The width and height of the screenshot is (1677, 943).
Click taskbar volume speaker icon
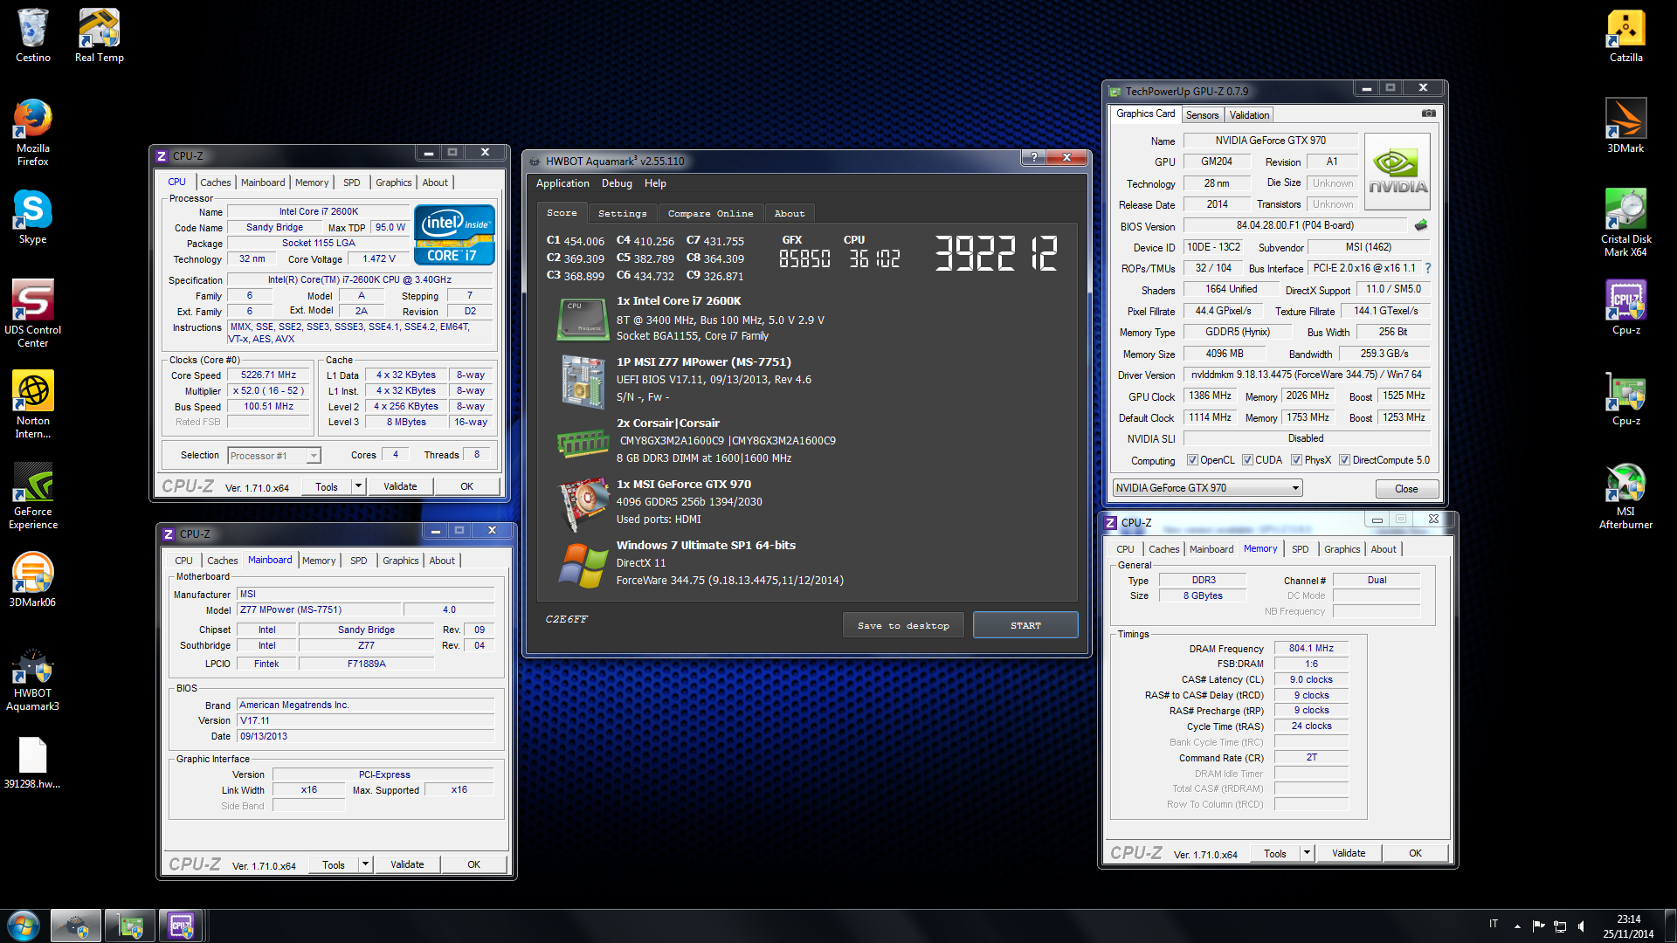pyautogui.click(x=1582, y=926)
